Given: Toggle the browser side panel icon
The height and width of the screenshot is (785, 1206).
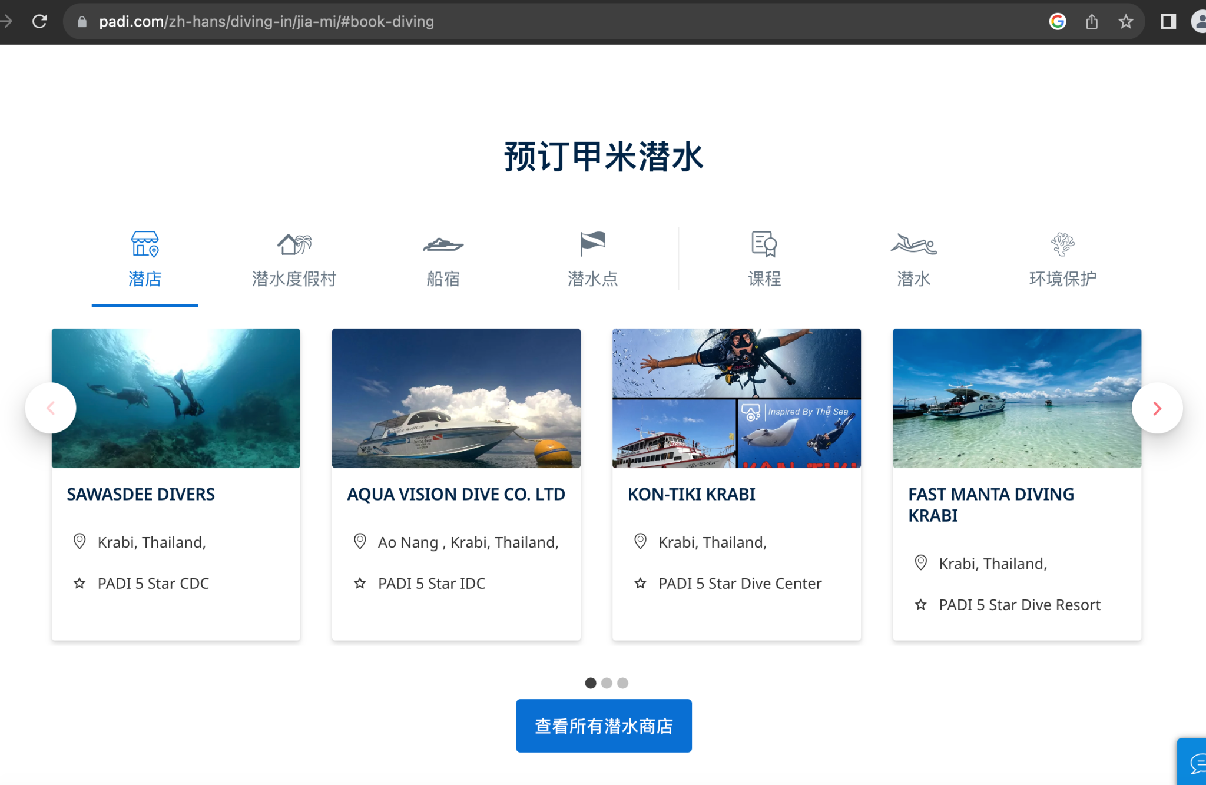Looking at the screenshot, I should coord(1168,22).
